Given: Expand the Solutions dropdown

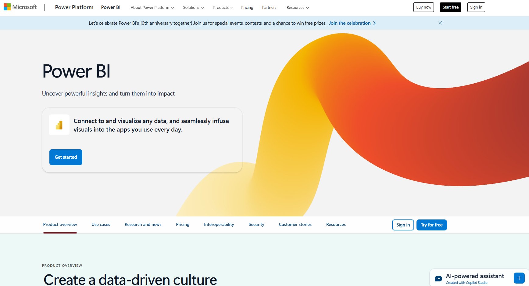Looking at the screenshot, I should (x=193, y=7).
